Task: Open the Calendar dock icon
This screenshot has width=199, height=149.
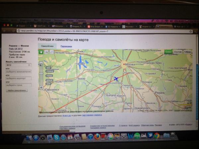Action: pyautogui.click(x=70, y=137)
